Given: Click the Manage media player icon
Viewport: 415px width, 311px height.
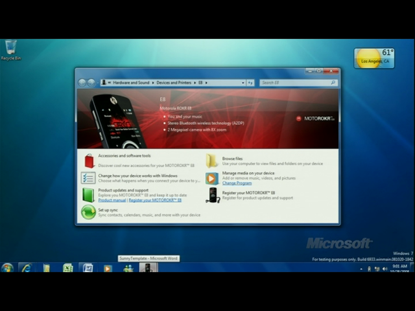Looking at the screenshot, I should pos(212,178).
